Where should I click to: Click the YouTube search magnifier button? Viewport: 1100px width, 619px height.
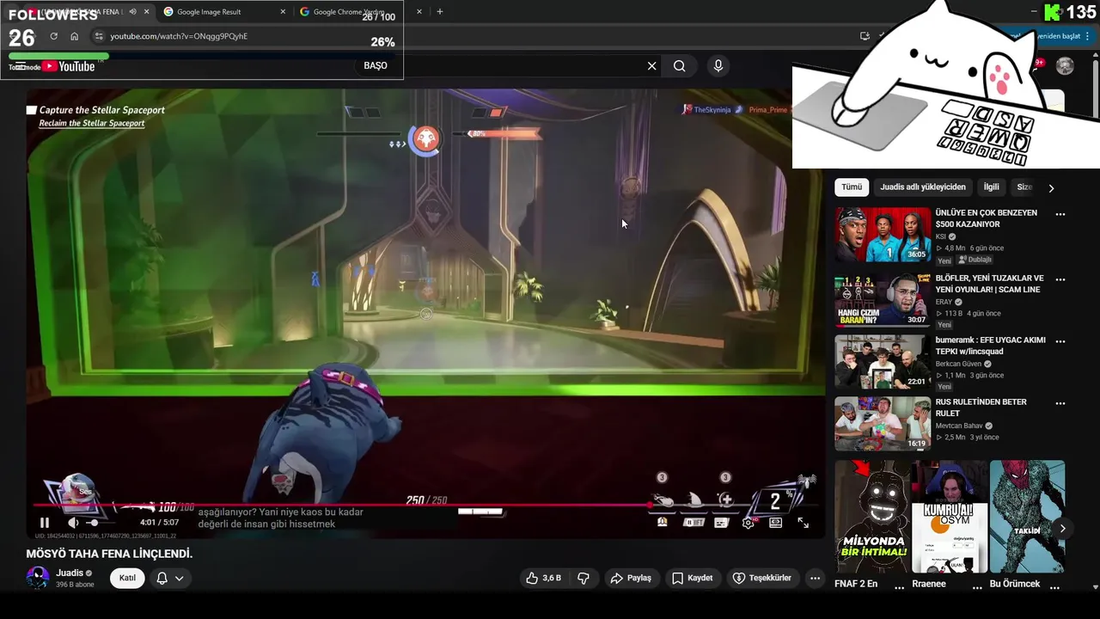point(679,65)
